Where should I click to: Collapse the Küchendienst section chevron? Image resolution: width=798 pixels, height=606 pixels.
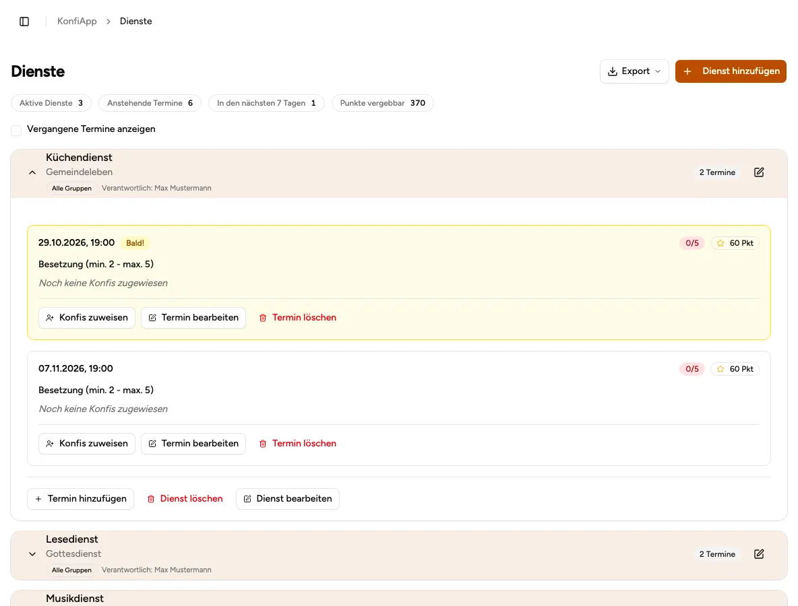tap(32, 172)
